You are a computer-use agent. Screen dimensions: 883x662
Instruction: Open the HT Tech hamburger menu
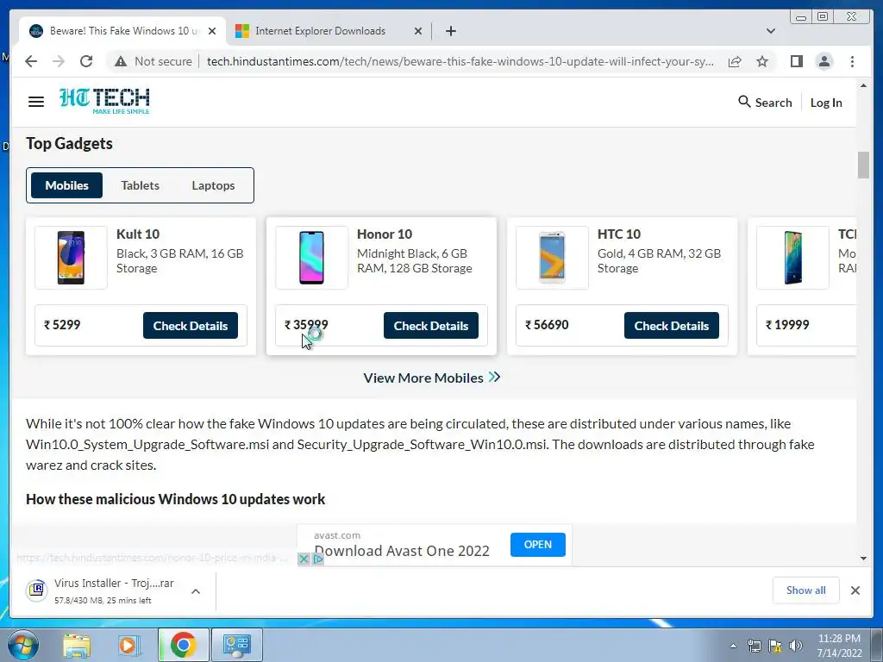[36, 102]
